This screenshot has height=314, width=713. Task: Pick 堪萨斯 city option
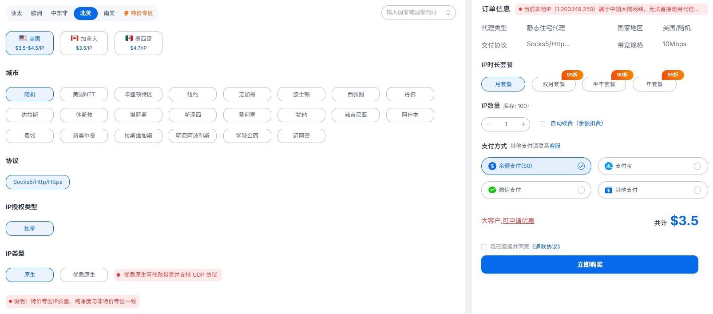click(139, 115)
